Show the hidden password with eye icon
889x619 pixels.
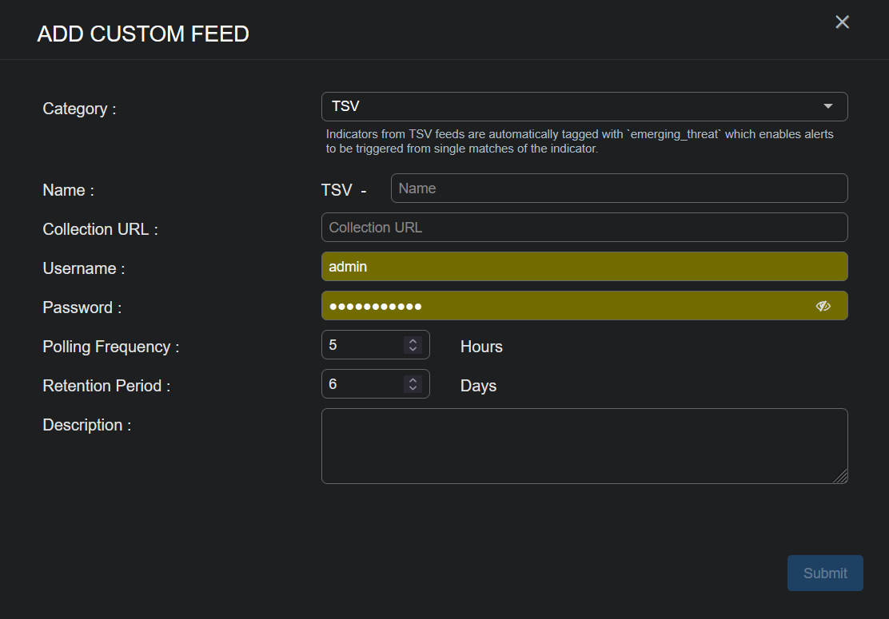point(823,306)
